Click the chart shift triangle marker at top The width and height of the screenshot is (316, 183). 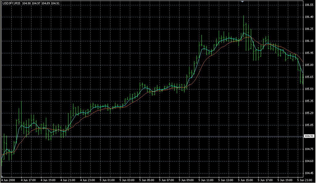pos(243,2)
